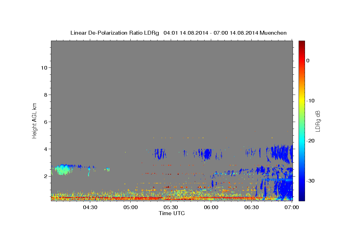Click the colorbar value -10
The image size is (362, 241).
(x=310, y=101)
